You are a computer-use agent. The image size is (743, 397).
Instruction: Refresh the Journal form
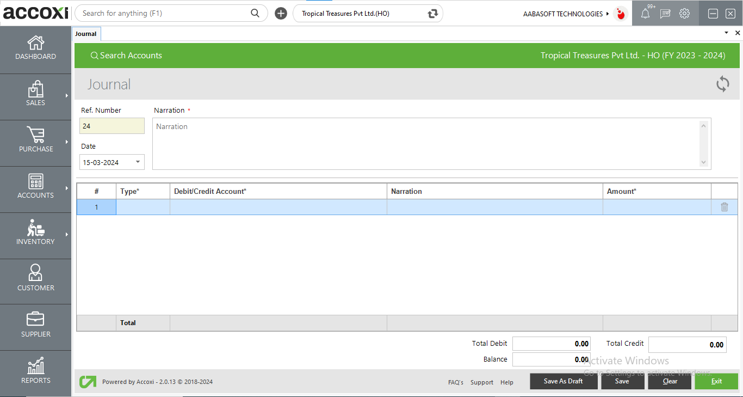[722, 84]
